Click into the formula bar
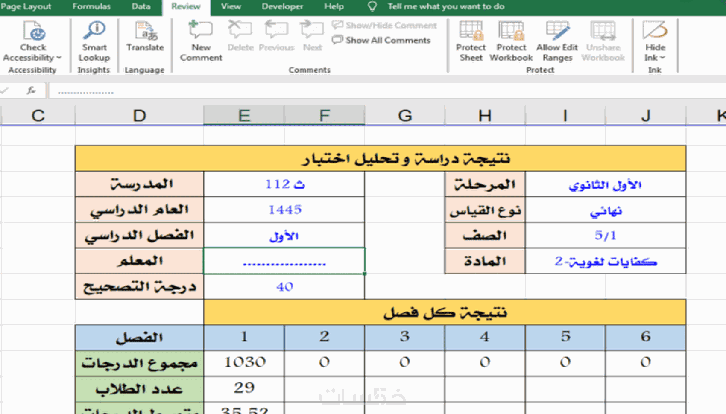726x414 pixels. pyautogui.click(x=387, y=91)
